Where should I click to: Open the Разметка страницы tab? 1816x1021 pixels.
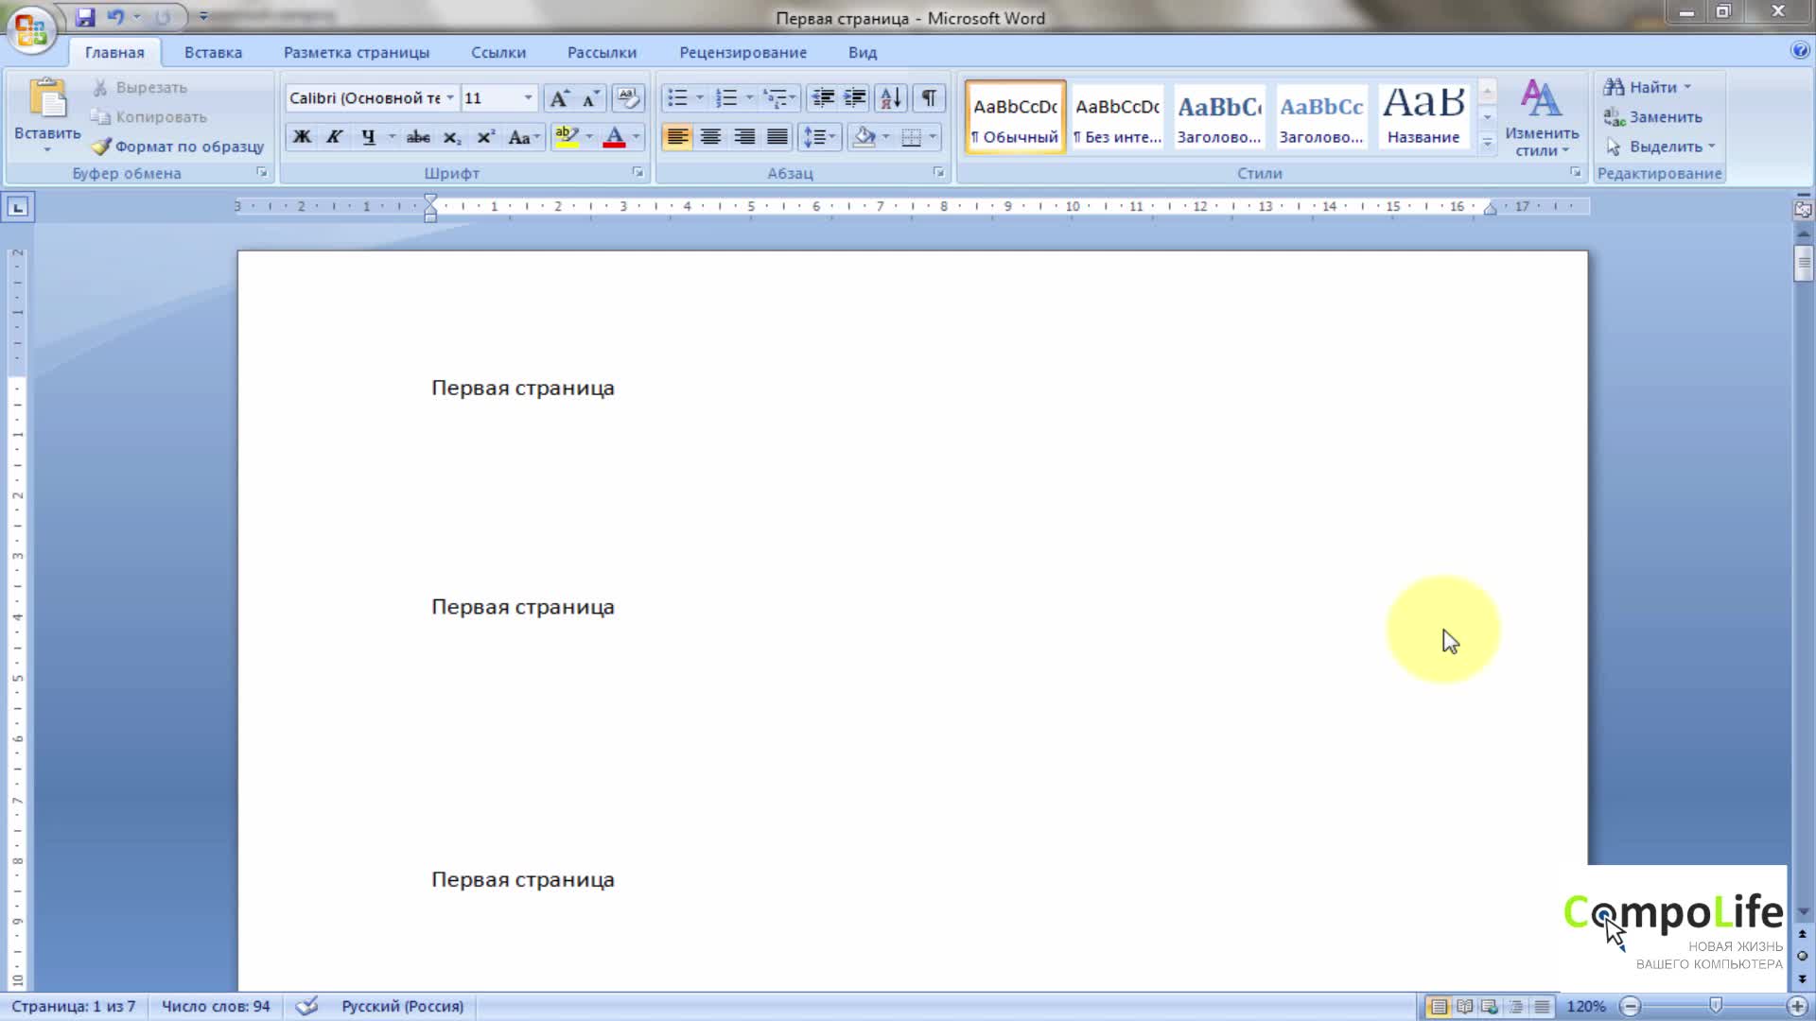pyautogui.click(x=357, y=53)
